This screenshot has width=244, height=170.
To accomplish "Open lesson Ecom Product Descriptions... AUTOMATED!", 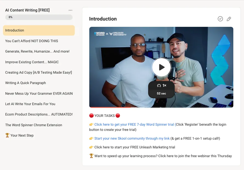I will pos(39,114).
